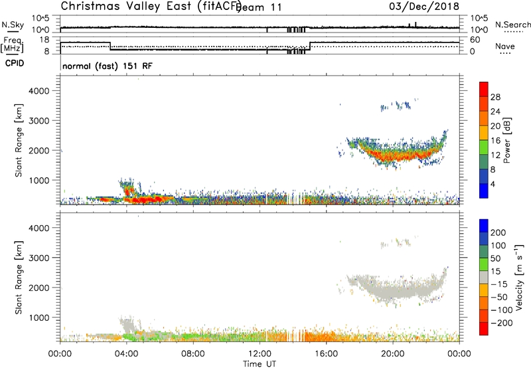Screen dimensions: 531x368
Task: Click the "Power [dB]" colorbar title
Action: coord(507,140)
